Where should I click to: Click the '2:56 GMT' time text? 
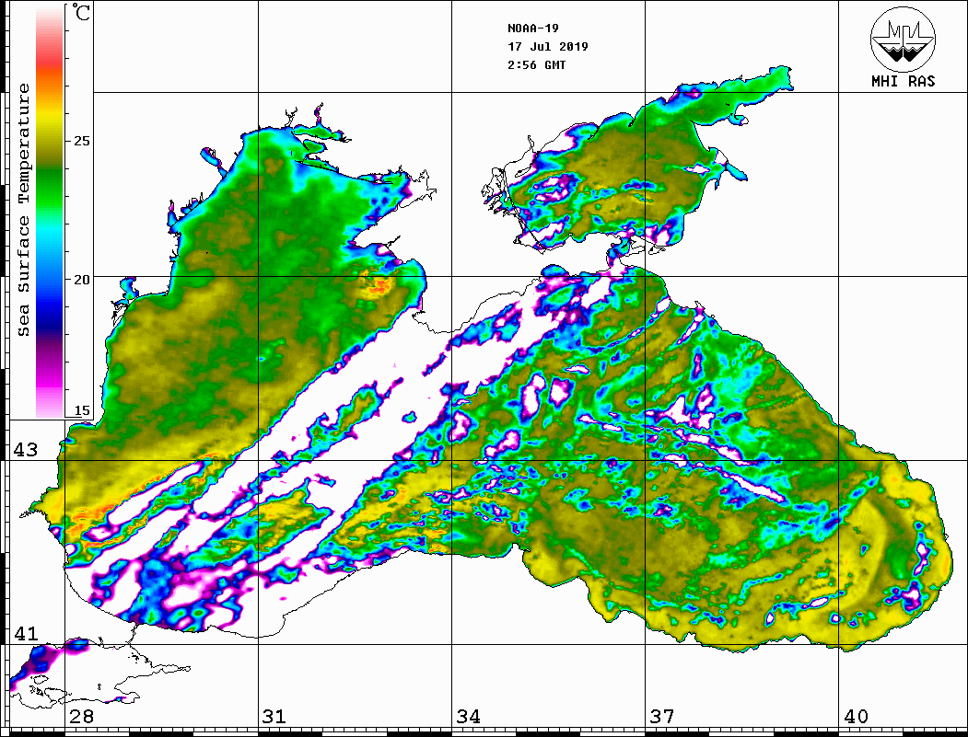(536, 65)
